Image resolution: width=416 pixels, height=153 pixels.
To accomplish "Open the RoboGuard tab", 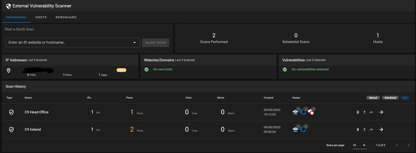I will coord(66,17).
